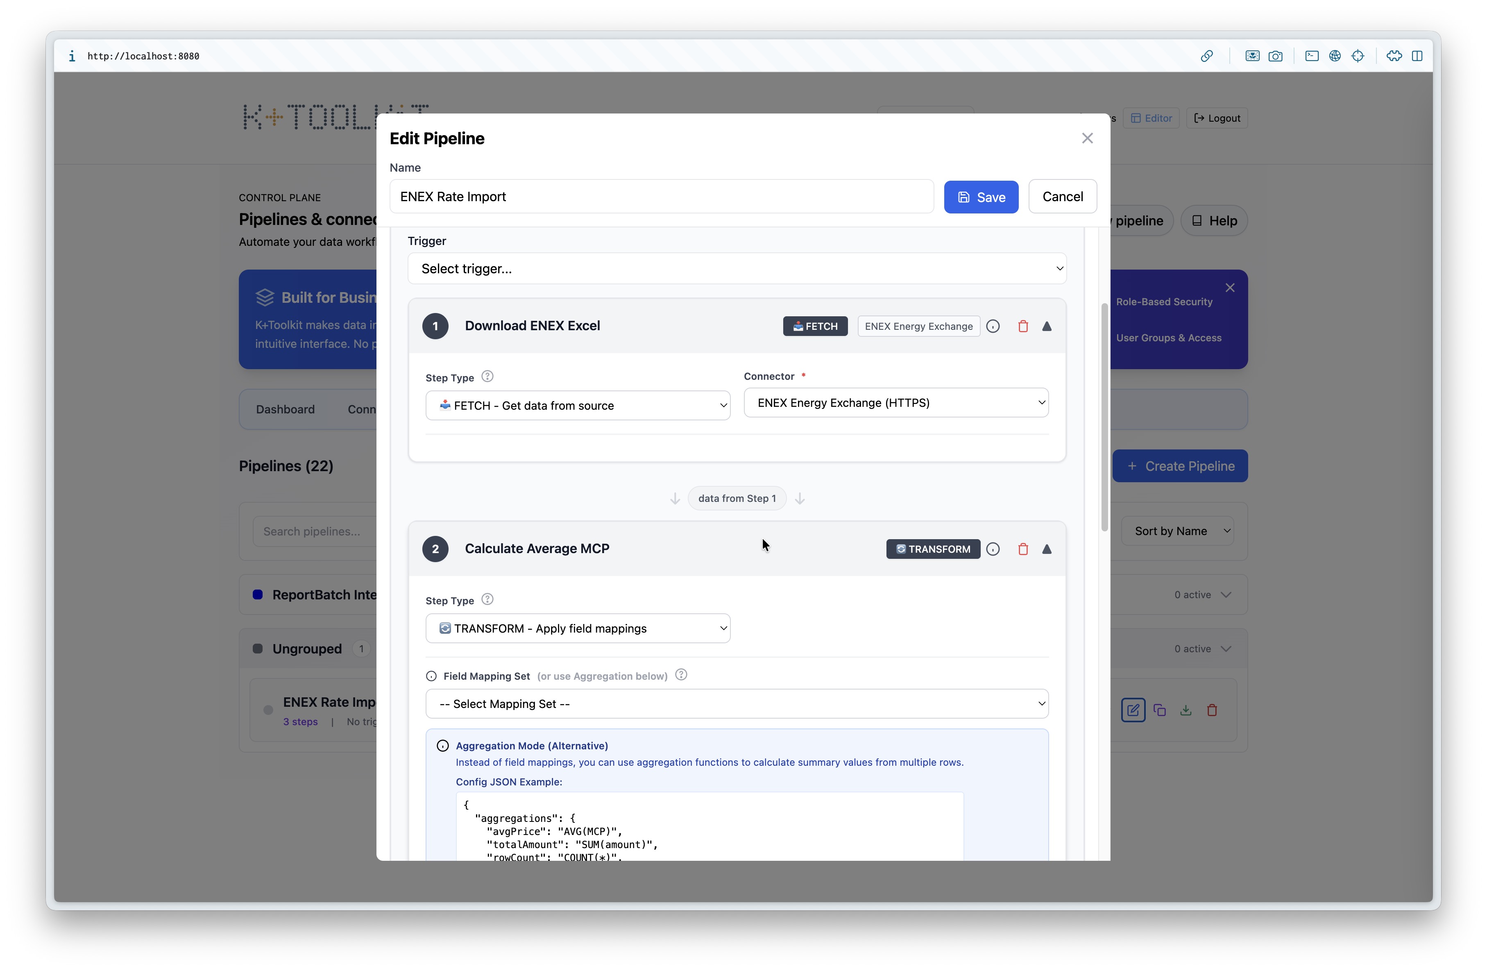Open the browser terminal icon in the toolbar

(1311, 56)
